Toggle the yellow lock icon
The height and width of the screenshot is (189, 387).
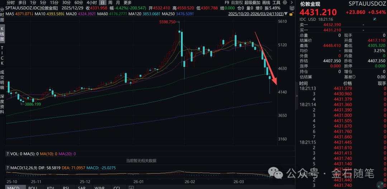point(291,14)
